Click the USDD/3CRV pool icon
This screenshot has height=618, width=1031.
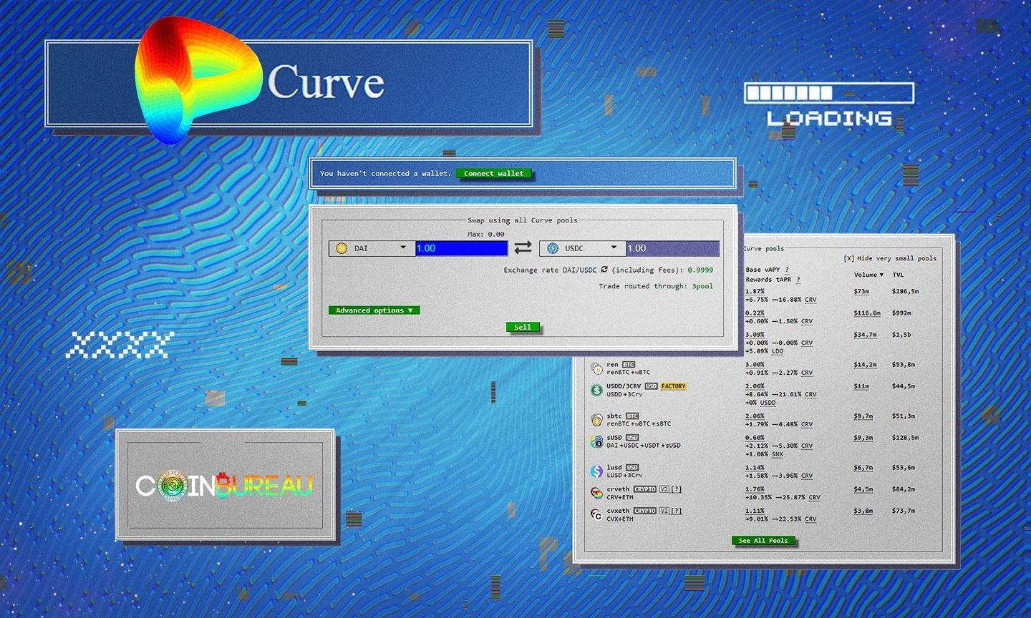596,390
